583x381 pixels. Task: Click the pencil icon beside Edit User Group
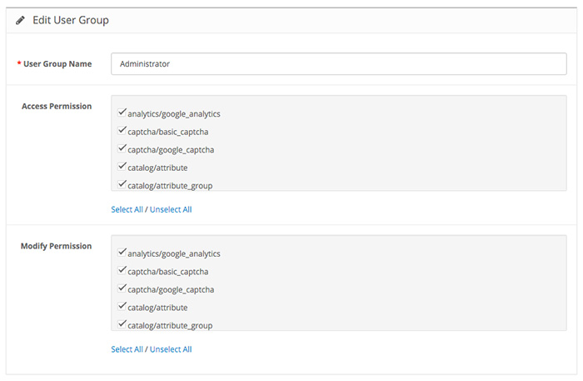tap(21, 20)
